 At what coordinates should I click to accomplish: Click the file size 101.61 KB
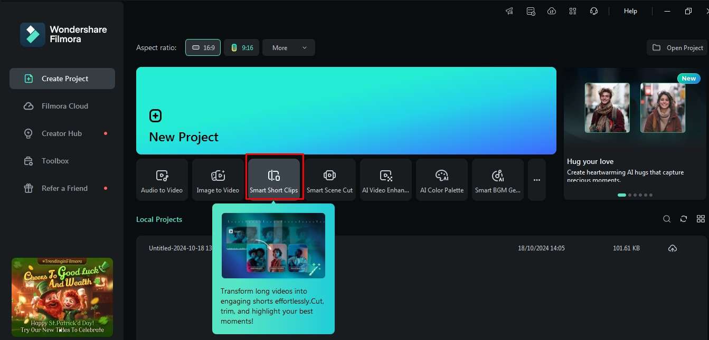(627, 248)
